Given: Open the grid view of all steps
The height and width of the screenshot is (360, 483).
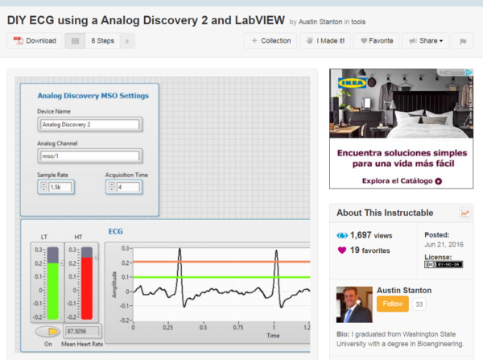Looking at the screenshot, I should 75,41.
